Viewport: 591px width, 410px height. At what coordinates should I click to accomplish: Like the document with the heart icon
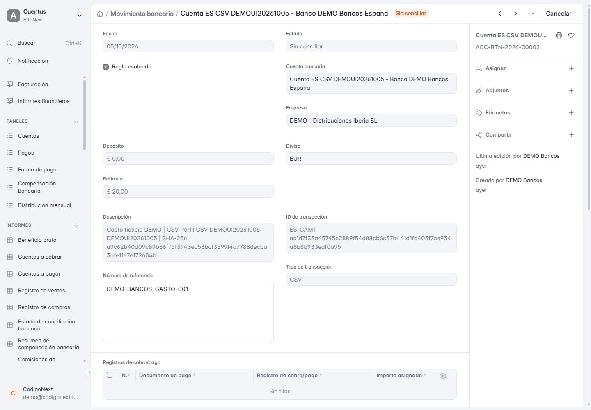[571, 35]
